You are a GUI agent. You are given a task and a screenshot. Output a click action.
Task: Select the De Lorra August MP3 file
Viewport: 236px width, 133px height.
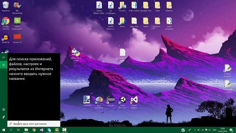(111, 7)
